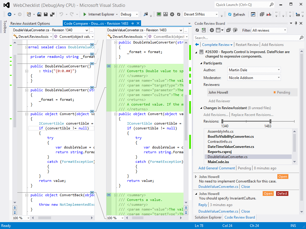Click the Revisions slider handle at 1340
Viewport: 306px width, 229px height.
[222, 121]
